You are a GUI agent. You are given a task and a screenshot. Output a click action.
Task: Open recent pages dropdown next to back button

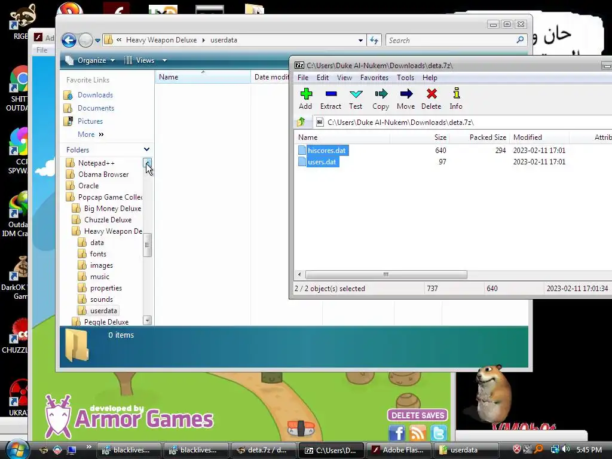pos(97,40)
